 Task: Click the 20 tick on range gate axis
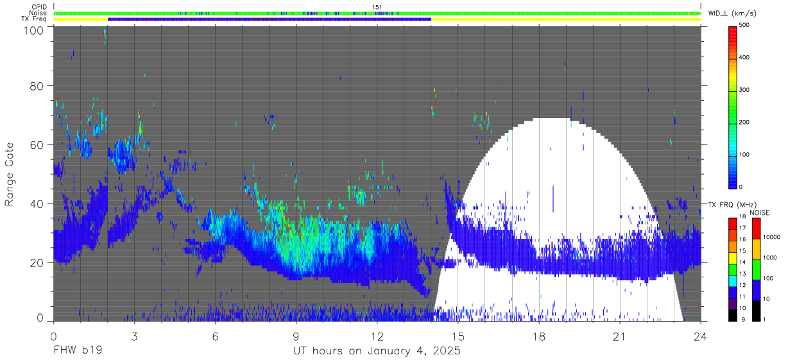[x=37, y=263]
